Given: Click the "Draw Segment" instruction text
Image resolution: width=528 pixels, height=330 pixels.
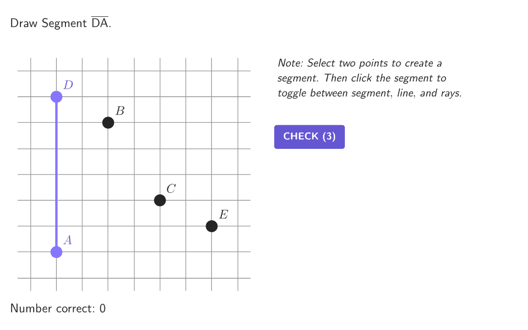Looking at the screenshot, I should click(49, 24).
